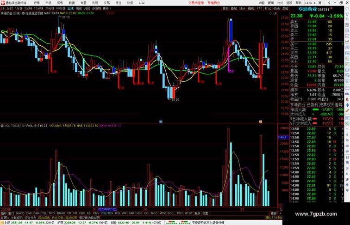Open the 行情 menu
Viewport: 350px width, 225px height.
click(x=37, y=3)
